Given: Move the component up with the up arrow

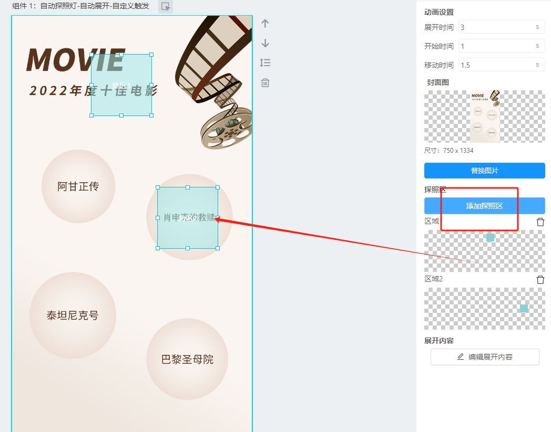Looking at the screenshot, I should pyautogui.click(x=265, y=24).
